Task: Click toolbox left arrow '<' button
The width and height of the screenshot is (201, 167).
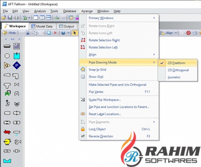Action: pos(6,39)
